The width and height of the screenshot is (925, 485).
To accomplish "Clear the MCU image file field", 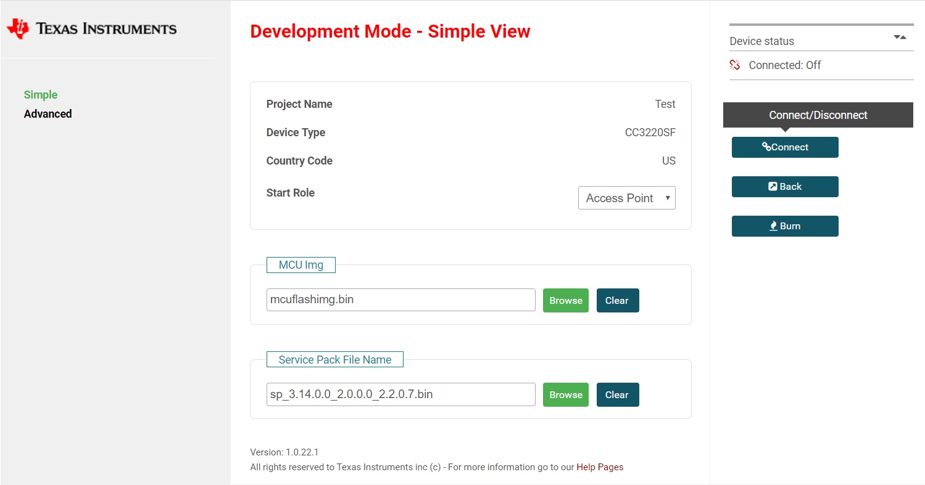I will (x=618, y=300).
